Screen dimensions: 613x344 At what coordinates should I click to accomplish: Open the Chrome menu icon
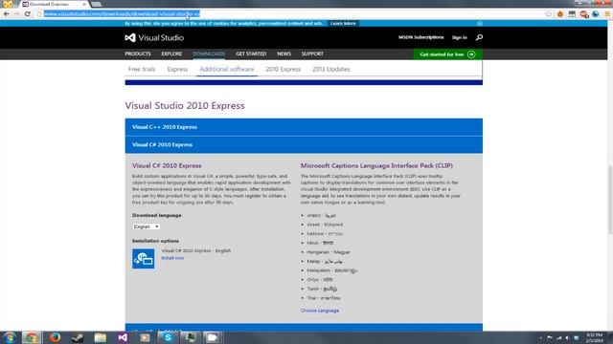pyautogui.click(x=607, y=14)
